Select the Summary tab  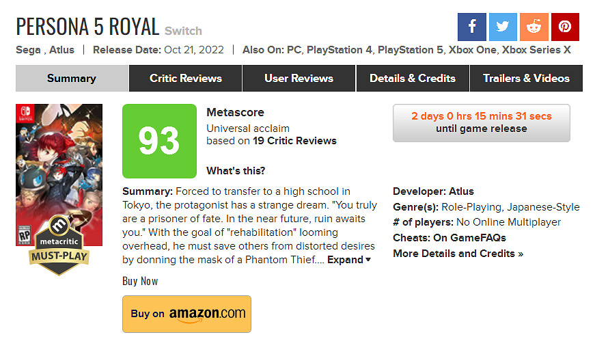[72, 79]
